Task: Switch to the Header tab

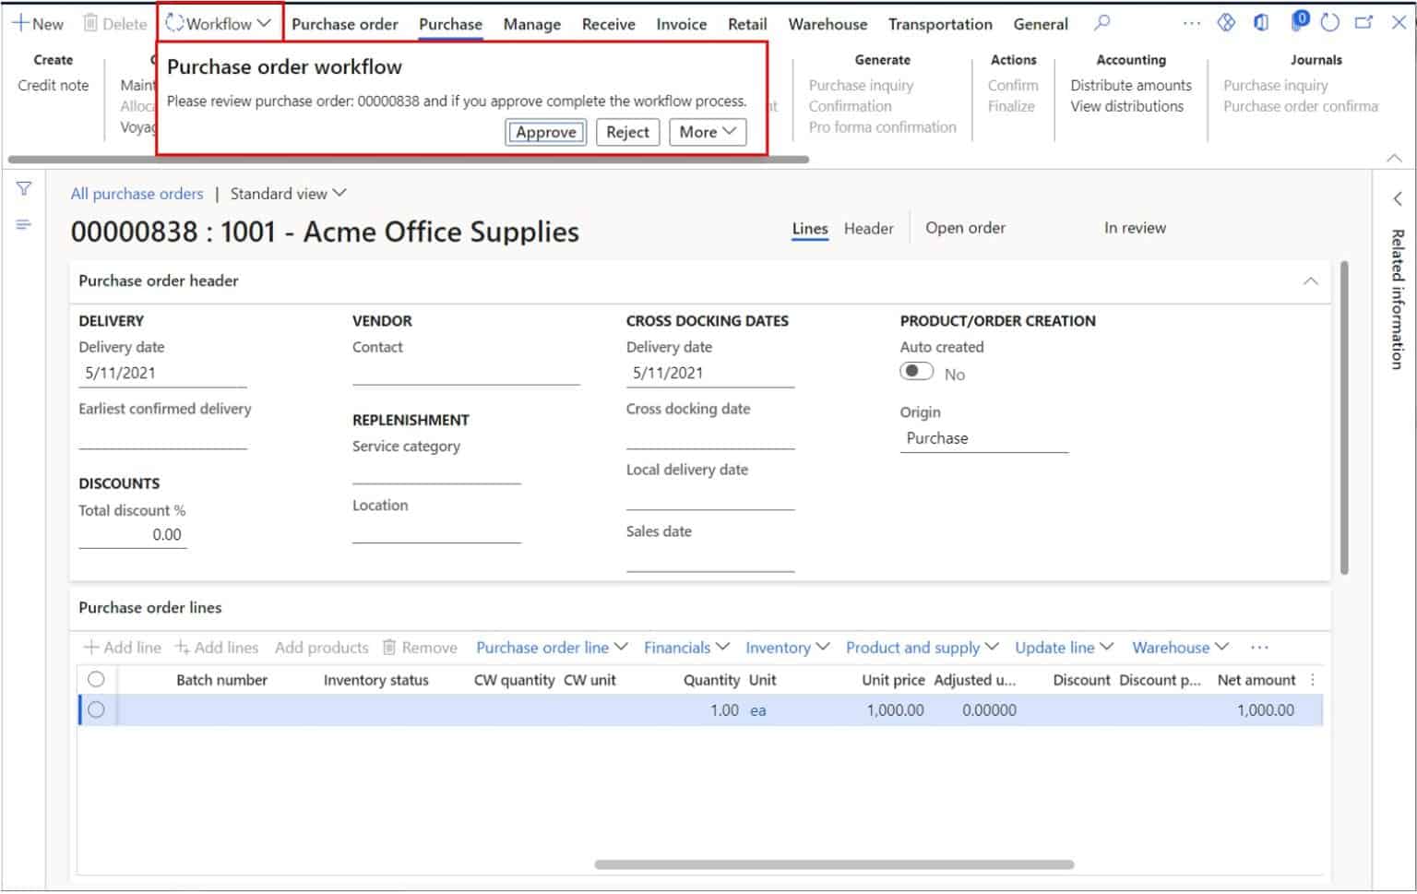Action: point(868,228)
